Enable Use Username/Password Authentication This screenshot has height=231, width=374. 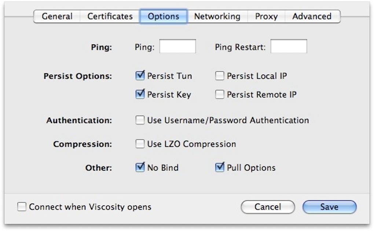tap(140, 120)
